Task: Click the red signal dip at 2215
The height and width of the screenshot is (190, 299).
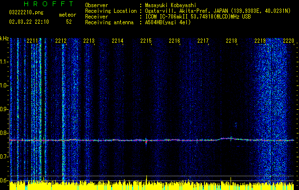Action: point(146,142)
